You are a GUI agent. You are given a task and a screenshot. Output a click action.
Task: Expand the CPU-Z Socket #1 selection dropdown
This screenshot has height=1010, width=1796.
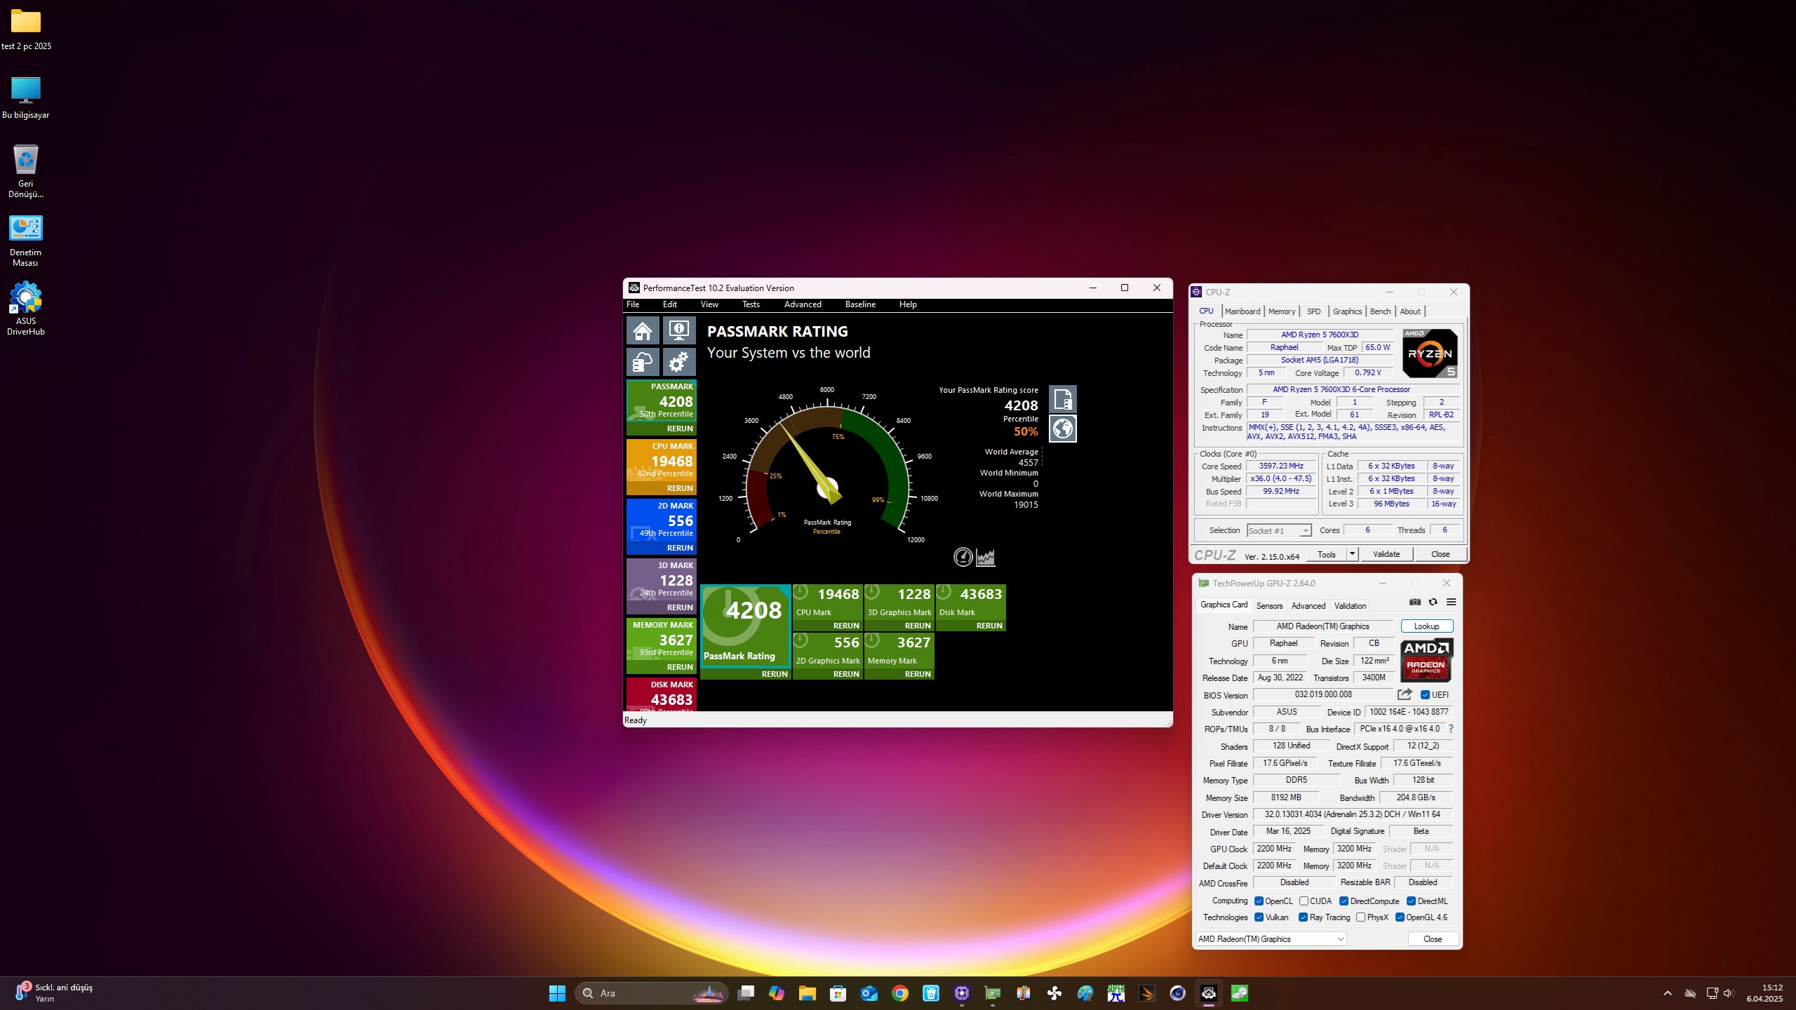tap(1305, 531)
